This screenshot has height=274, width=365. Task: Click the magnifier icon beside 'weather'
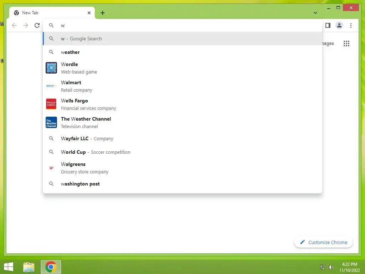click(51, 52)
